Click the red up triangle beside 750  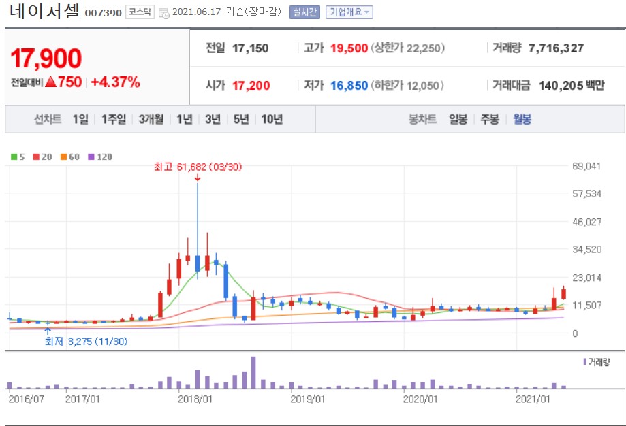click(50, 82)
